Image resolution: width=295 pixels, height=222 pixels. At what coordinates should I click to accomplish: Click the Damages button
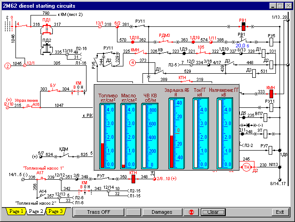(162, 212)
